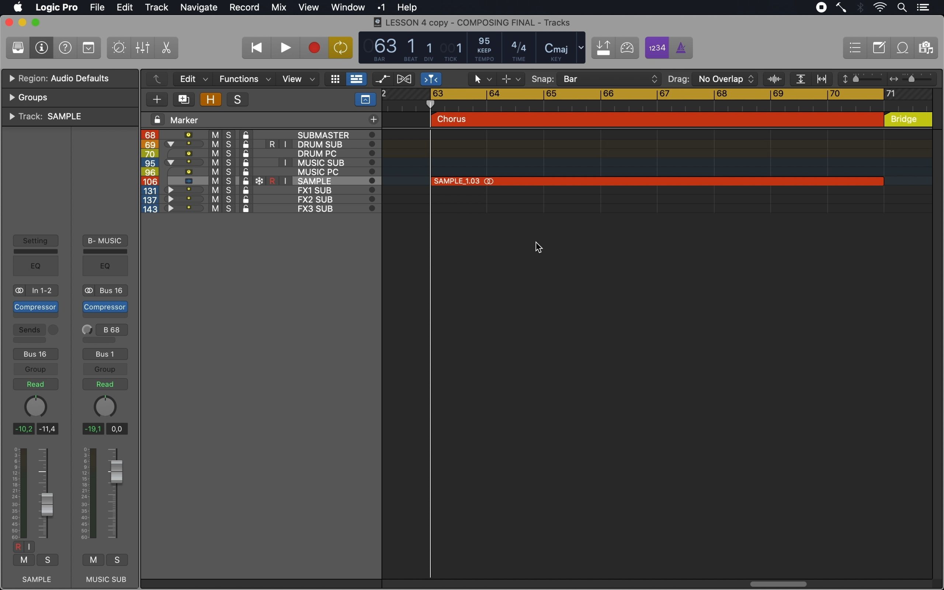This screenshot has height=590, width=944.
Task: Open the Functions menu in tracks area
Action: [x=244, y=79]
